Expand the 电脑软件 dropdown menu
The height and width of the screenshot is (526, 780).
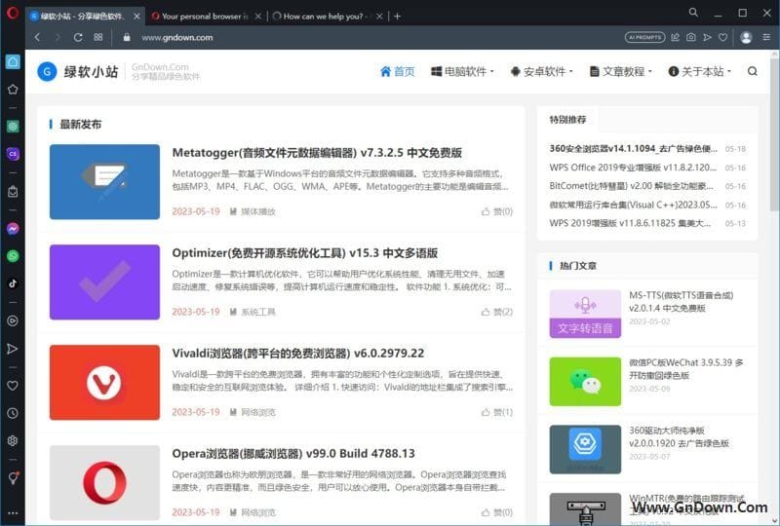tap(462, 71)
